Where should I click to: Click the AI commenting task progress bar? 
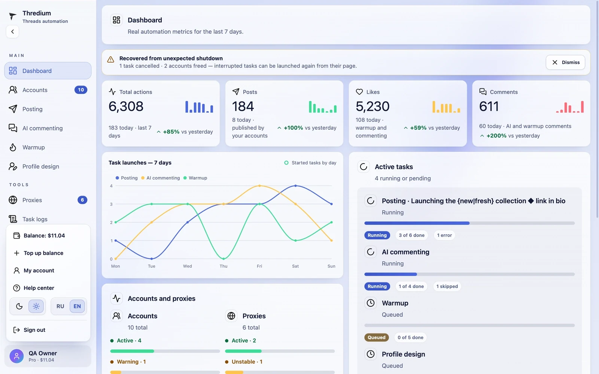469,274
